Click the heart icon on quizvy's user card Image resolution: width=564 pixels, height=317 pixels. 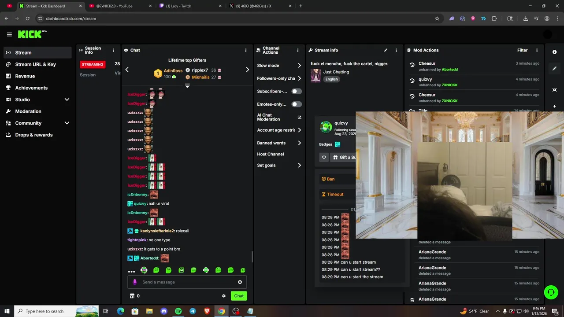click(324, 157)
